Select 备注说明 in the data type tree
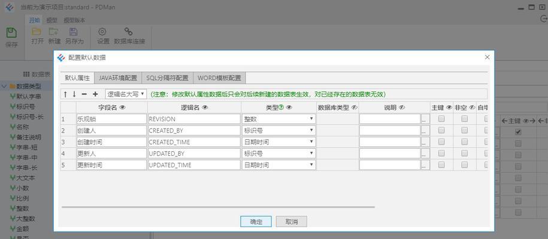This screenshot has height=239, width=548. point(26,137)
